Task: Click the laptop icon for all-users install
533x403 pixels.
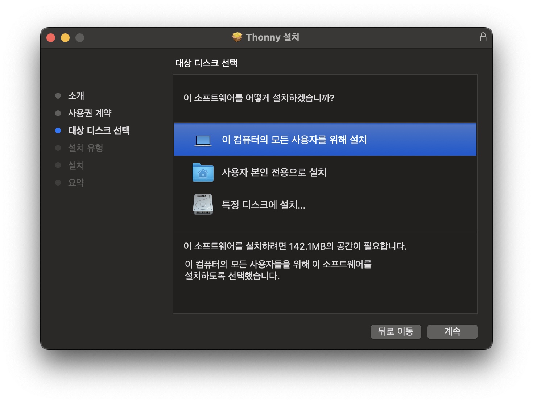Action: tap(203, 140)
